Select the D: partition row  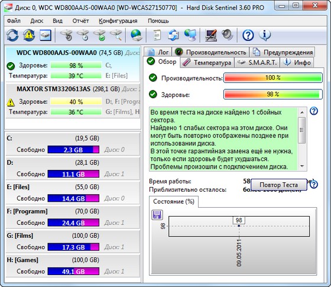click(x=73, y=168)
